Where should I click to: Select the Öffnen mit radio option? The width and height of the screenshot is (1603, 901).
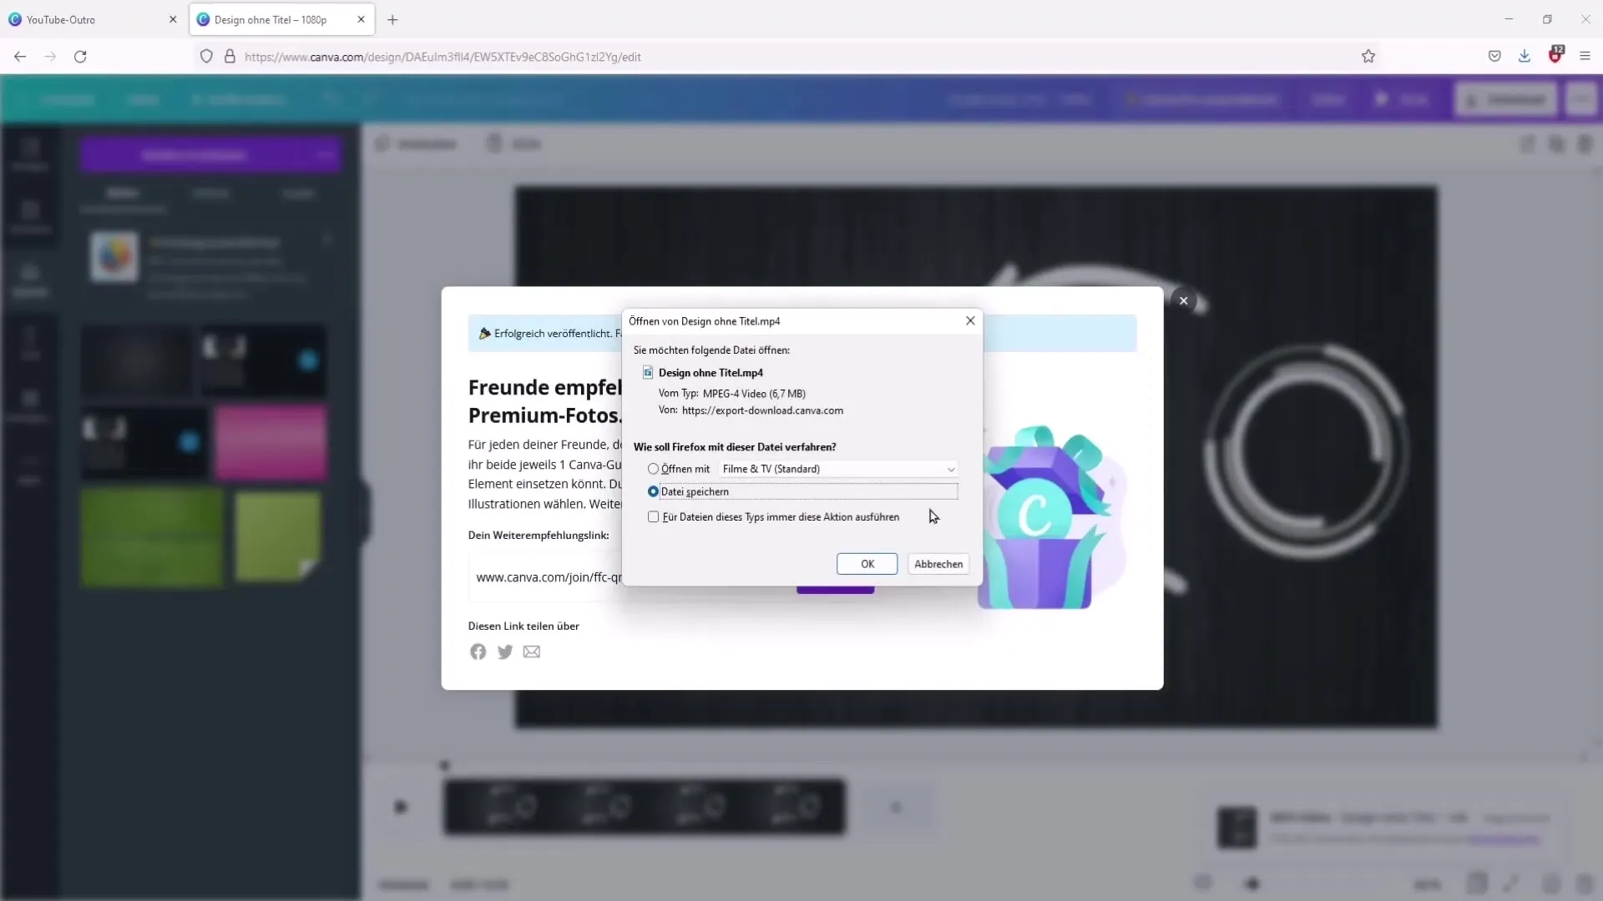tap(653, 469)
